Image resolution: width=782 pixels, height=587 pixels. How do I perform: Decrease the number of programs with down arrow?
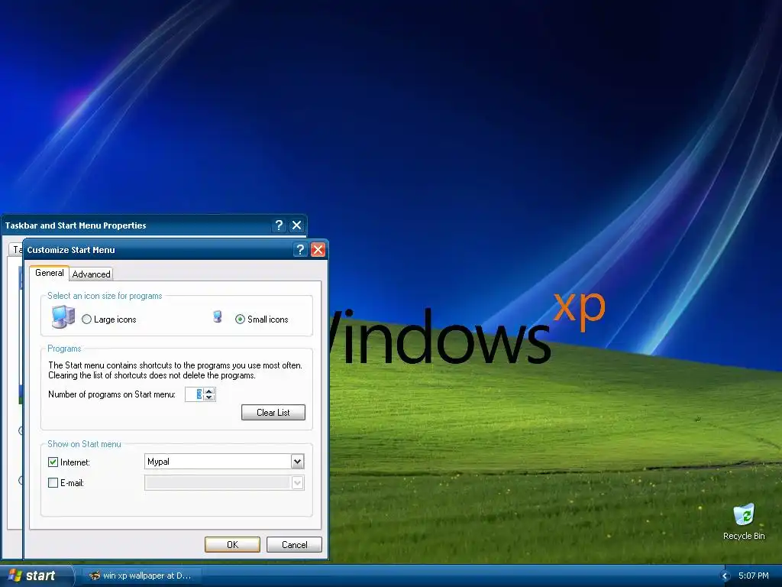point(209,397)
